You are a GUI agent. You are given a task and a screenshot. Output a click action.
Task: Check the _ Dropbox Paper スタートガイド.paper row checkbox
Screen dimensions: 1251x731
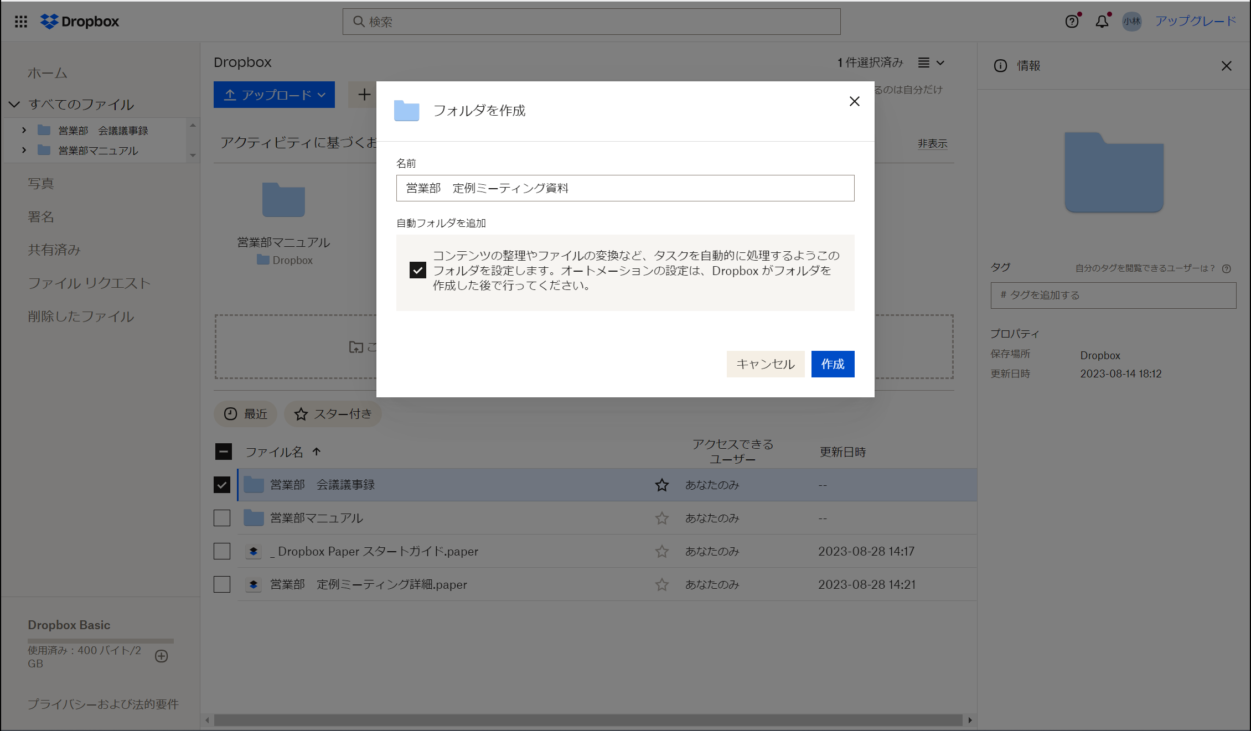click(222, 551)
